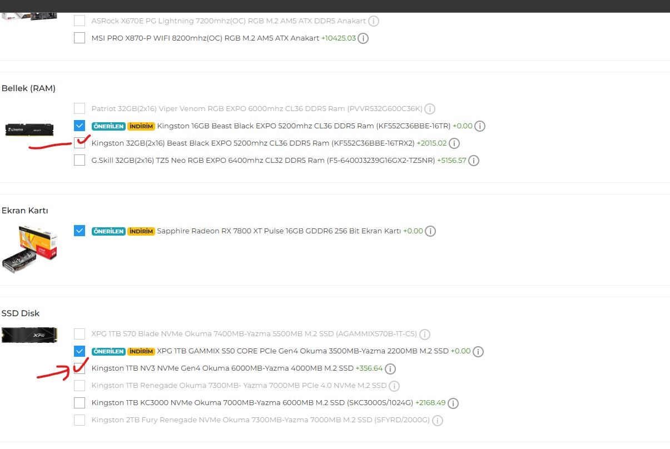Show info for Kingston 32GB(2x16) Beast Black RAM
Viewport: 670px width, 449px height.
pyautogui.click(x=454, y=143)
